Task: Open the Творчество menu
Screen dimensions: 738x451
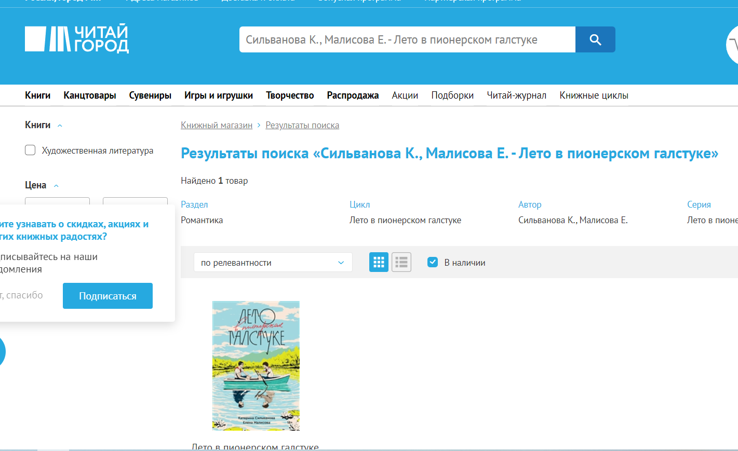Action: [290, 95]
